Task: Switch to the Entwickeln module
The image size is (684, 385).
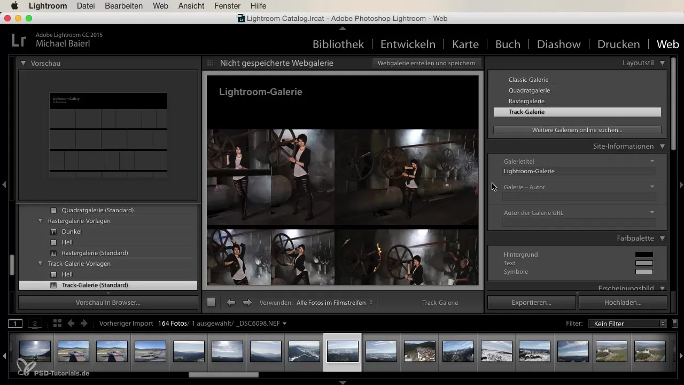Action: pyautogui.click(x=408, y=44)
